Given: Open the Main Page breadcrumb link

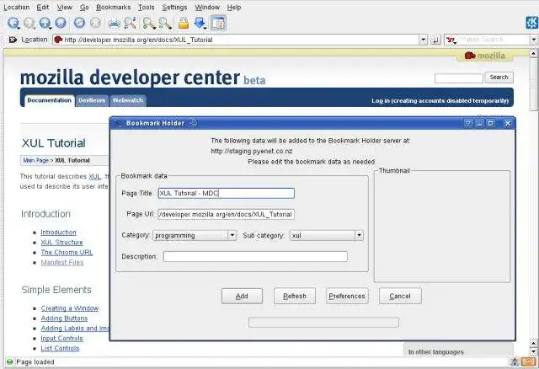Looking at the screenshot, I should click(36, 161).
